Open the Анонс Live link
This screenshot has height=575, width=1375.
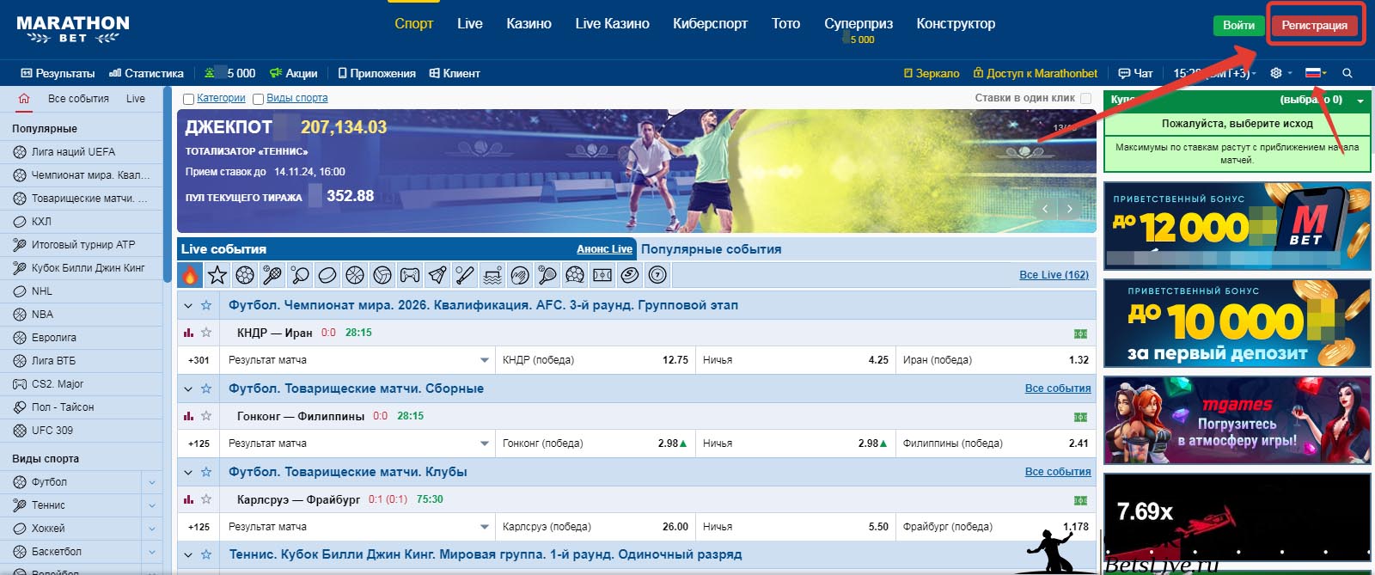(x=604, y=249)
